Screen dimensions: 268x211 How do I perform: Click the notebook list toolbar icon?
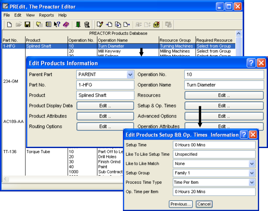click(x=48, y=25)
